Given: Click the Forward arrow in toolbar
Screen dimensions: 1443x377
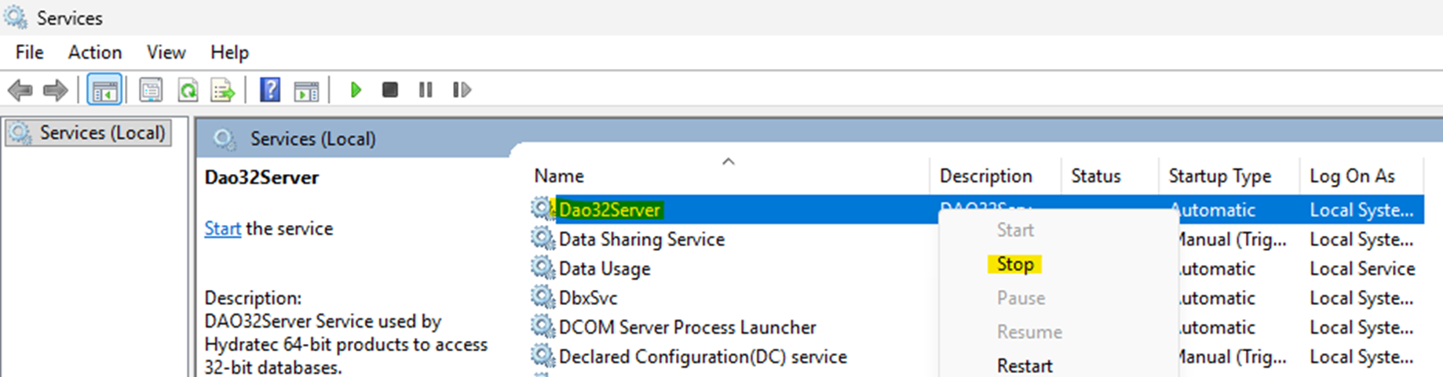Looking at the screenshot, I should point(55,90).
